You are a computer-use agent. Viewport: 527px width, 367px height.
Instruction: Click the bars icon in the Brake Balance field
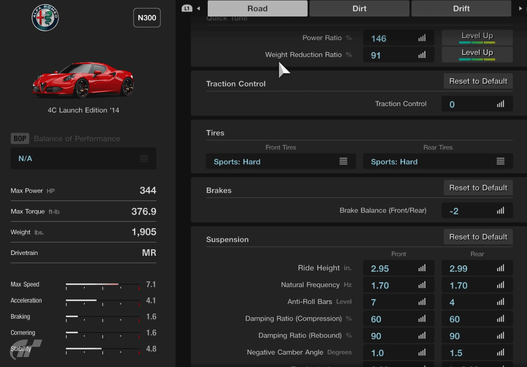[x=501, y=211]
